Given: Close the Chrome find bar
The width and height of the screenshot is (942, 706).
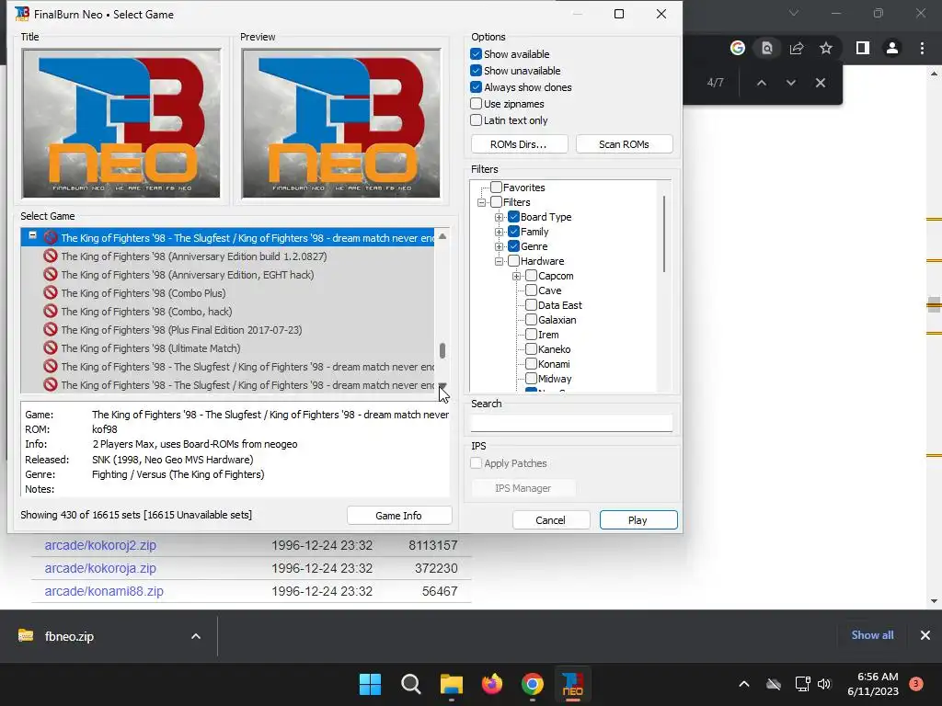Looking at the screenshot, I should (820, 83).
